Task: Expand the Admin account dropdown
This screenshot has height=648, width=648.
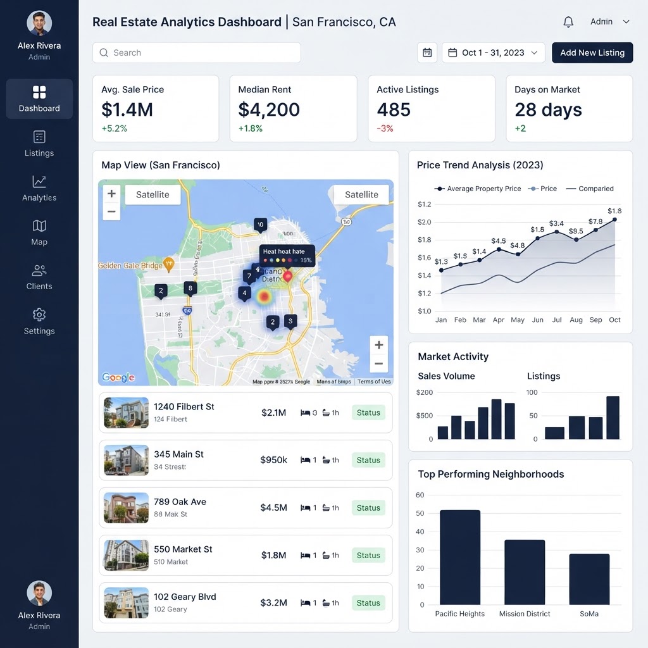Action: click(610, 22)
